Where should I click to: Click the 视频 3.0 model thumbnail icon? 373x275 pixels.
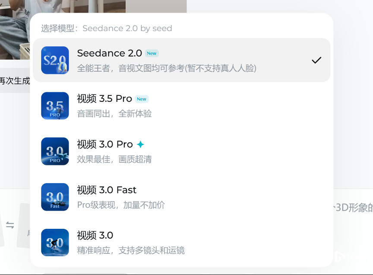pyautogui.click(x=55, y=243)
